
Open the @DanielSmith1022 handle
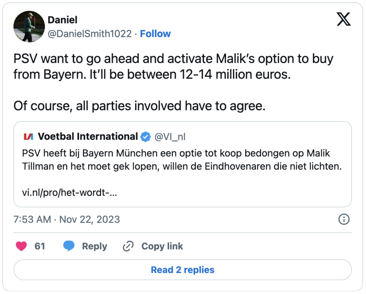(89, 34)
